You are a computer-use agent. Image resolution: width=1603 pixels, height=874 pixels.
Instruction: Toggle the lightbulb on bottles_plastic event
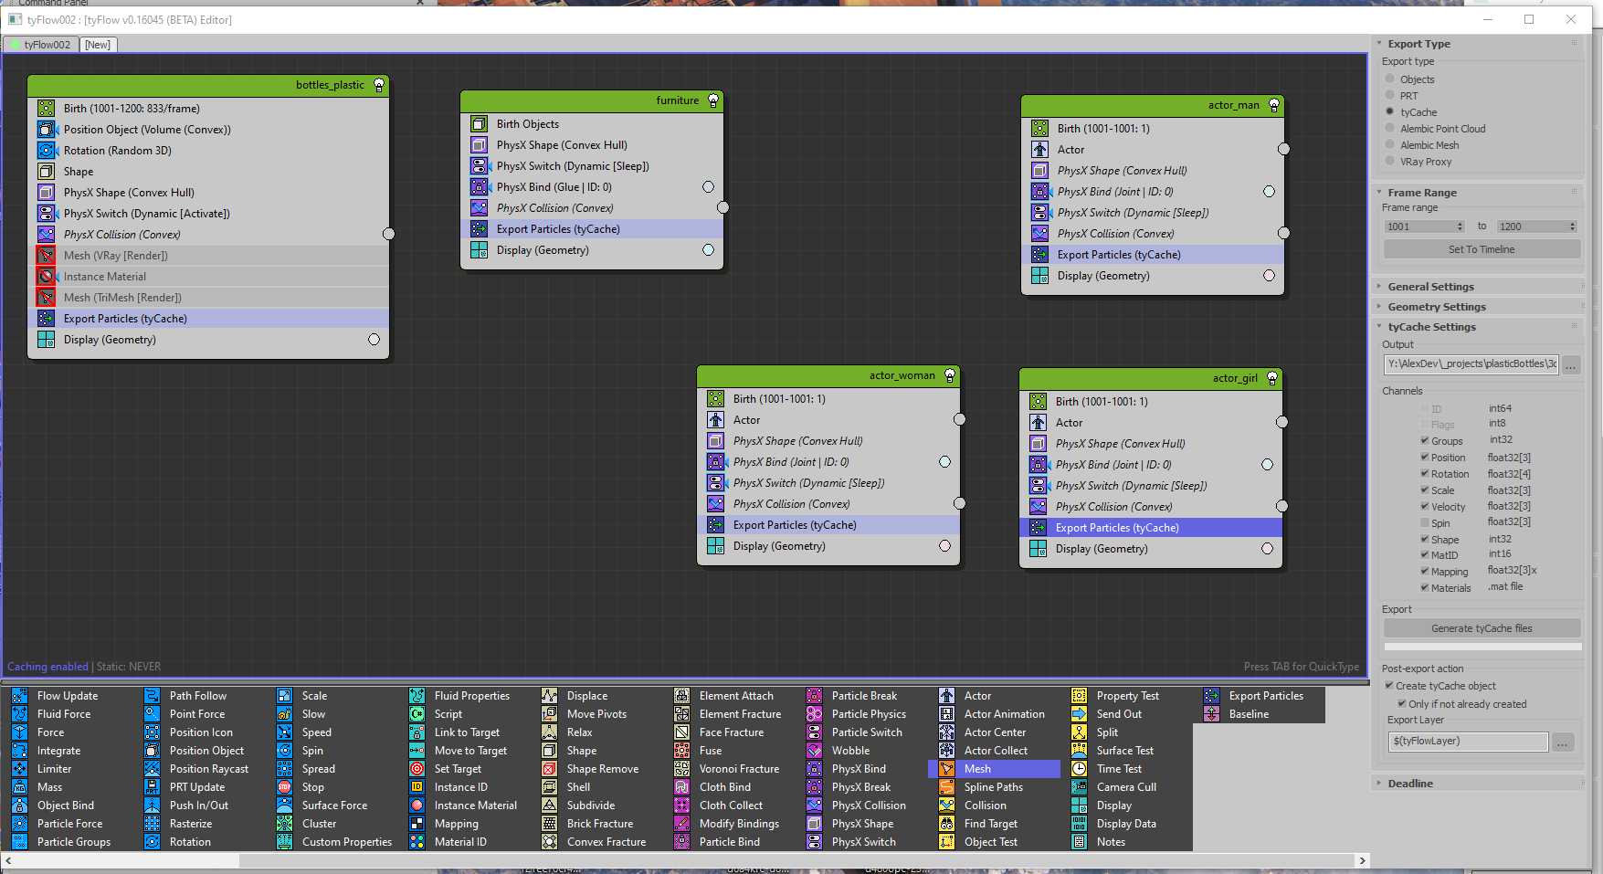(x=379, y=85)
